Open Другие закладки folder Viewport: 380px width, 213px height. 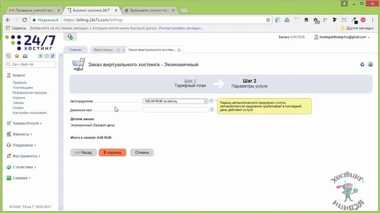pos(357,28)
